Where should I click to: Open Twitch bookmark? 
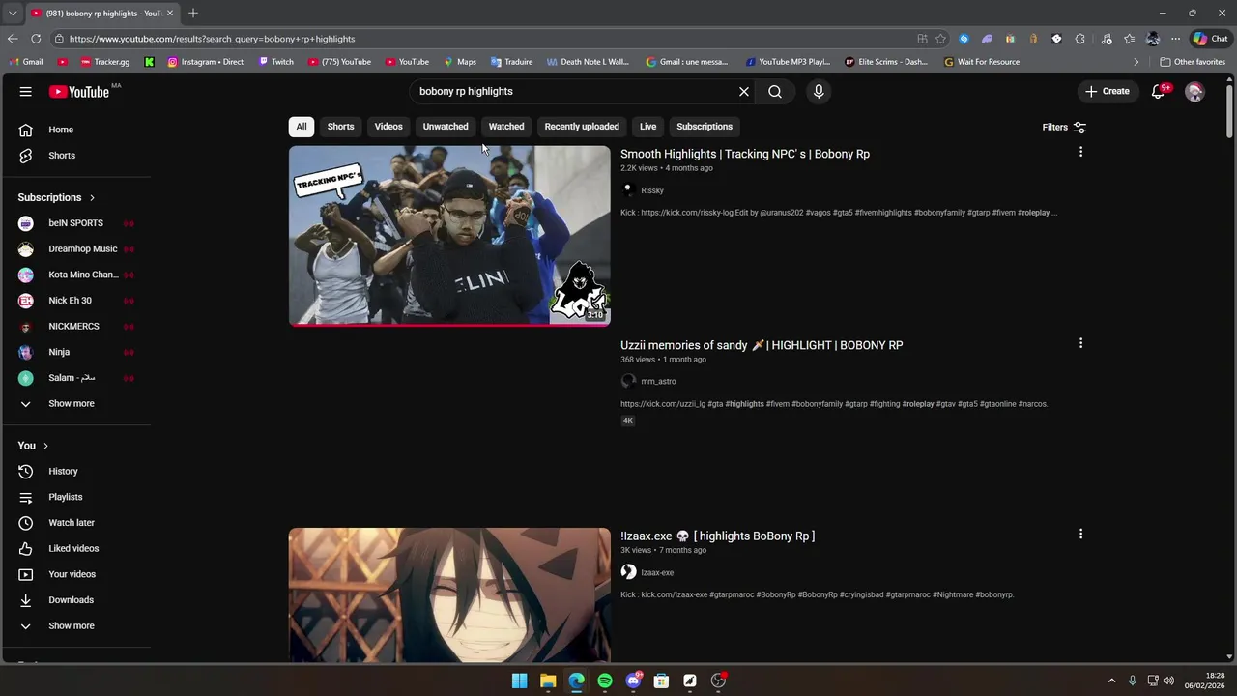(x=276, y=62)
